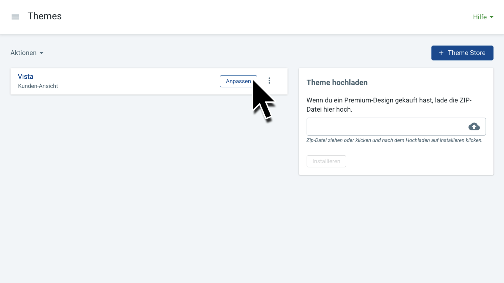Open the three-dot options for Vista
Screen dimensions: 504x283
pos(269,81)
